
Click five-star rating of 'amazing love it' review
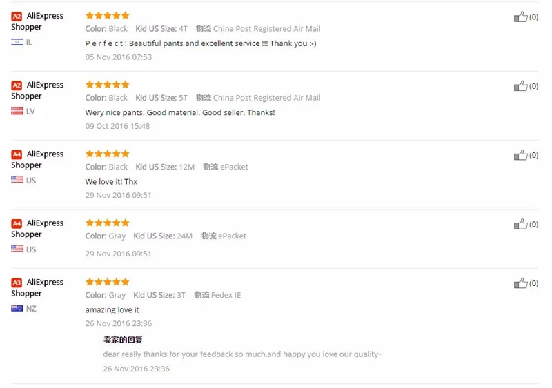click(x=108, y=282)
